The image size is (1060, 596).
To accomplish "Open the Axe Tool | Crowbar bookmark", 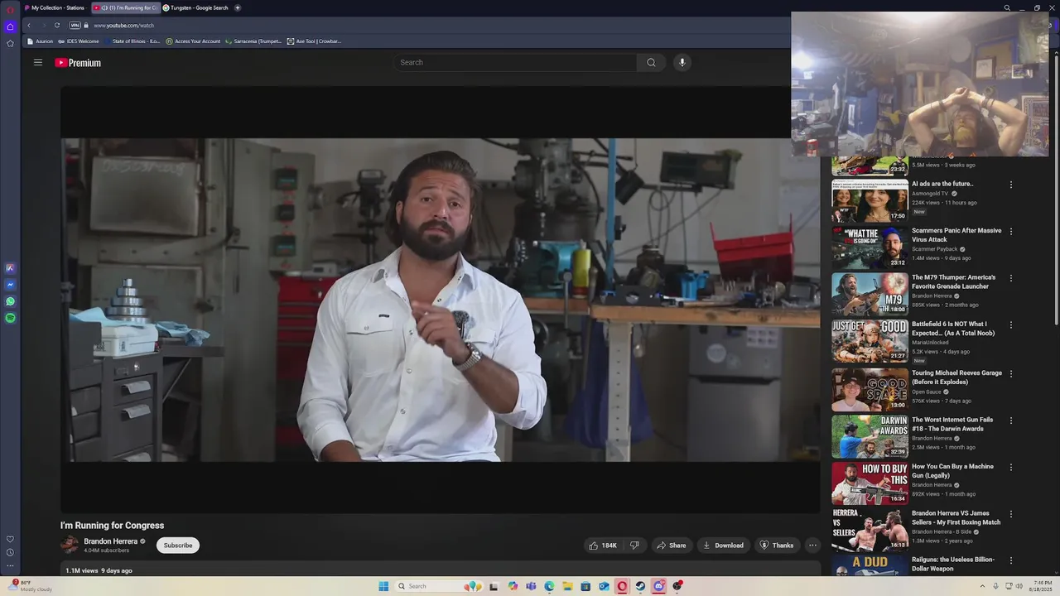I will 314,41.
